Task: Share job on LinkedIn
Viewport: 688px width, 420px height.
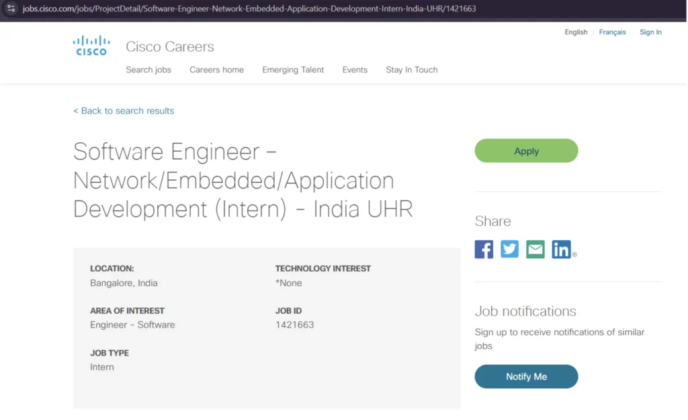Action: [561, 249]
